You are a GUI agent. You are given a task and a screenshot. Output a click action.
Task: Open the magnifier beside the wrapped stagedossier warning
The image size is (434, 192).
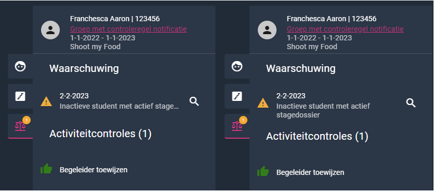coord(411,103)
